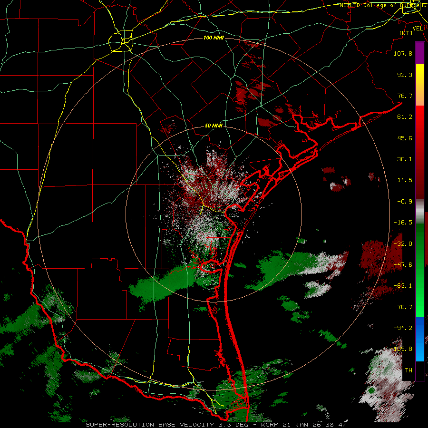The image size is (428, 428).
Task: Click the 61.2 legend value
Action: (405, 117)
